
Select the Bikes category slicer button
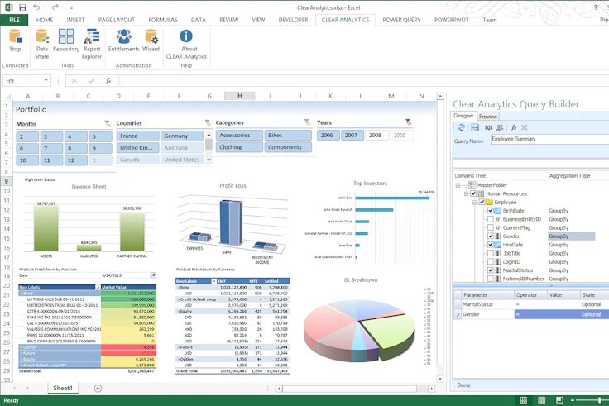288,135
